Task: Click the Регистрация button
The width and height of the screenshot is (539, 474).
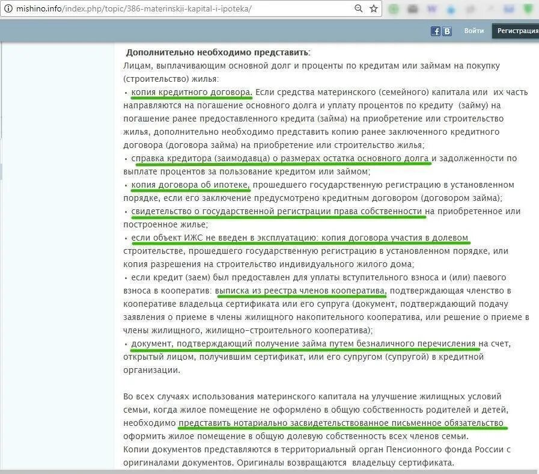Action: click(516, 31)
